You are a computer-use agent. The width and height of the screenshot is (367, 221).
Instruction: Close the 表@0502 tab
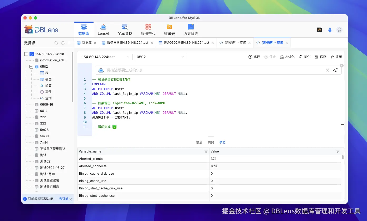[213, 43]
